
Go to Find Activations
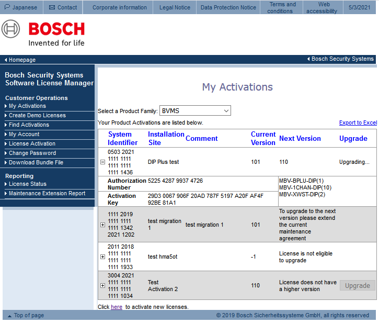coord(29,125)
